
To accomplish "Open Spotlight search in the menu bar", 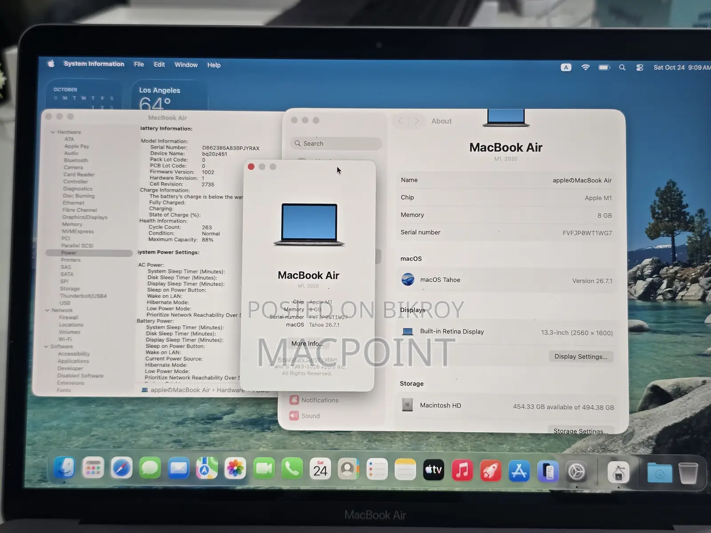I will (622, 68).
